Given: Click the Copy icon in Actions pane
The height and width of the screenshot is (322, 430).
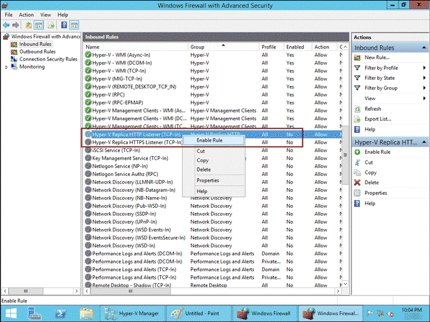Looking at the screenshot, I should [x=357, y=173].
